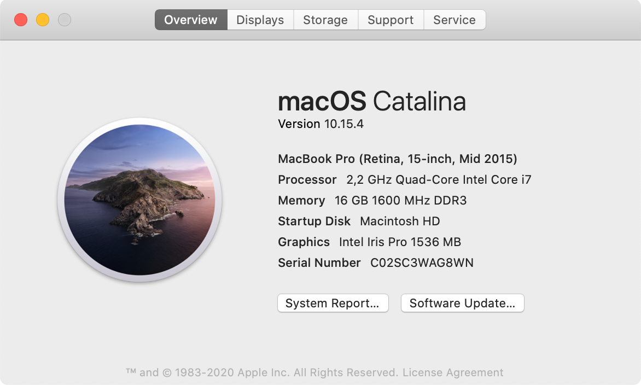View the Support tab

point(391,20)
